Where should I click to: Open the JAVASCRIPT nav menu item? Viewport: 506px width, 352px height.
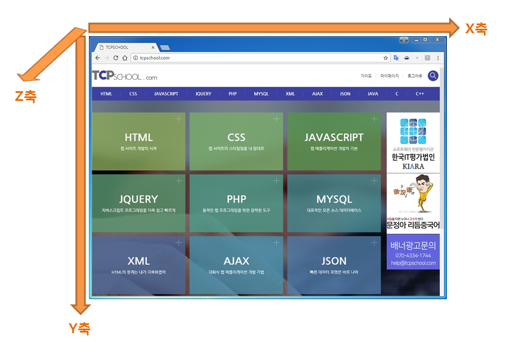(x=166, y=94)
